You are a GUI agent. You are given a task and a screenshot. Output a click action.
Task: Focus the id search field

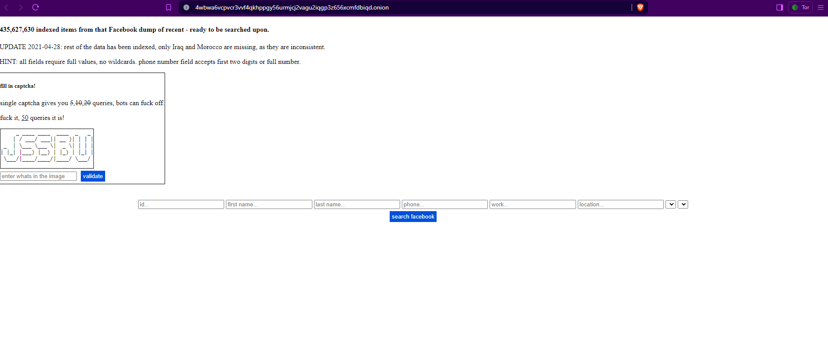[181, 204]
